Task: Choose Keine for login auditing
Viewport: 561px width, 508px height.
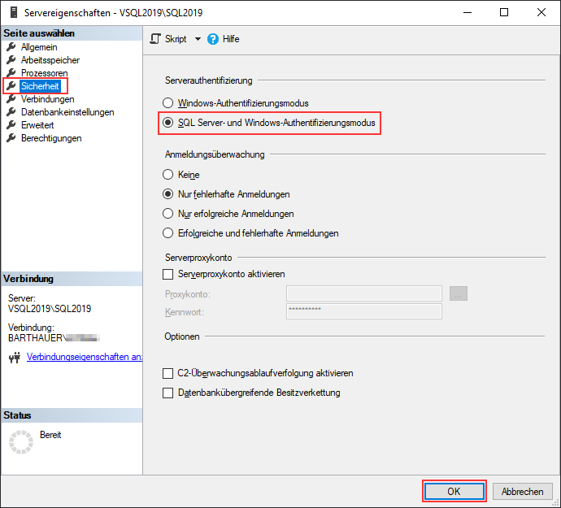Action: [x=168, y=175]
